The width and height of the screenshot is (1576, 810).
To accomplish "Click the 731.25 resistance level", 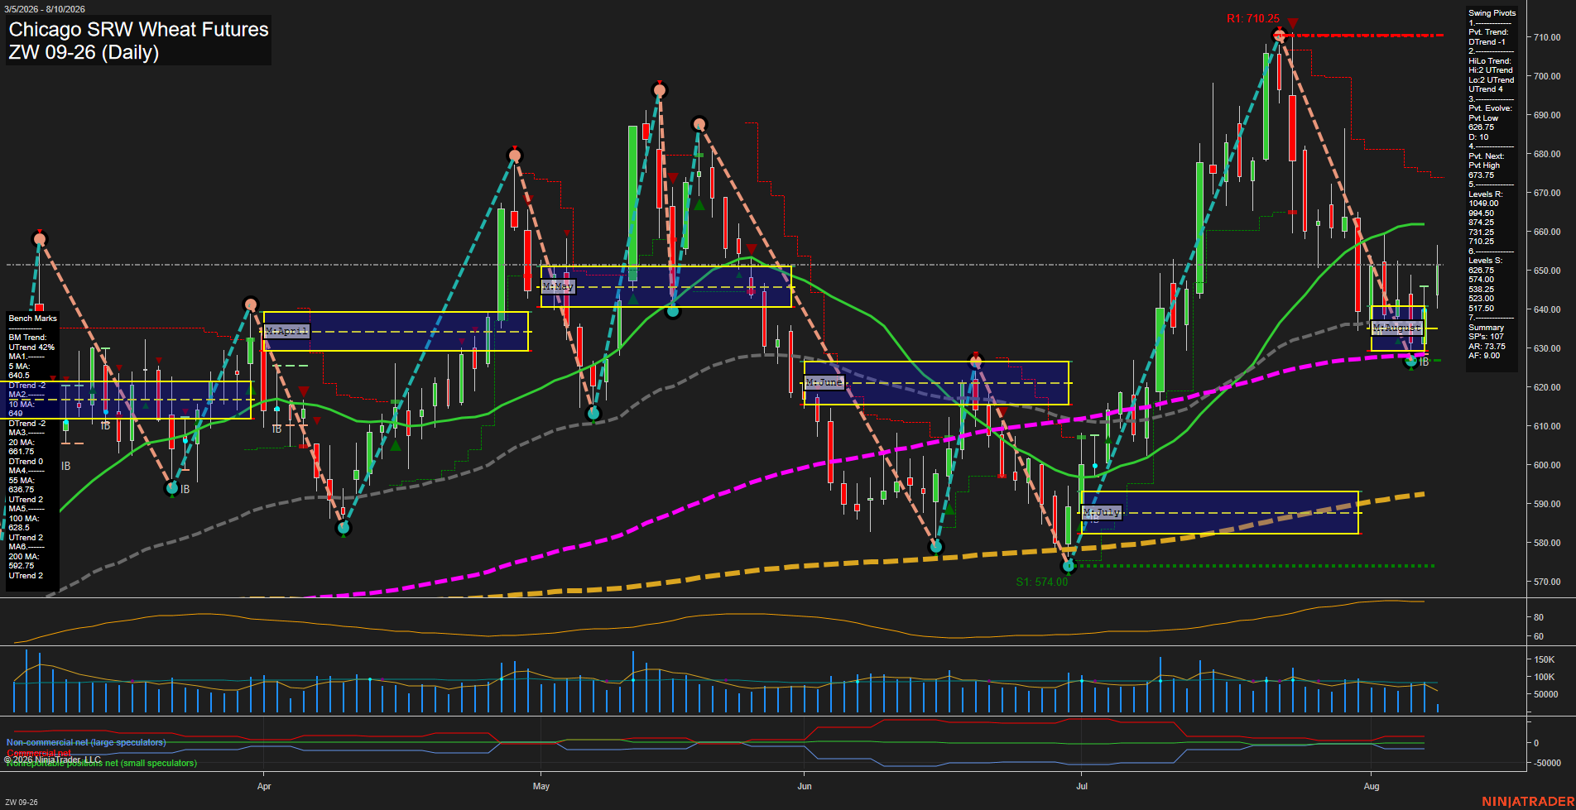I will coord(1481,232).
